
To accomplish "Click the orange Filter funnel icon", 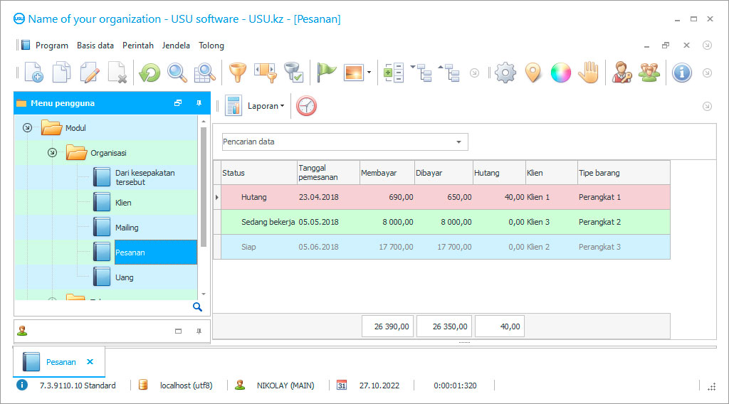I will coord(238,73).
